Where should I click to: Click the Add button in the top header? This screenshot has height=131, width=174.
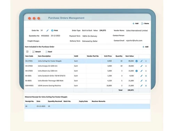tap(135, 23)
